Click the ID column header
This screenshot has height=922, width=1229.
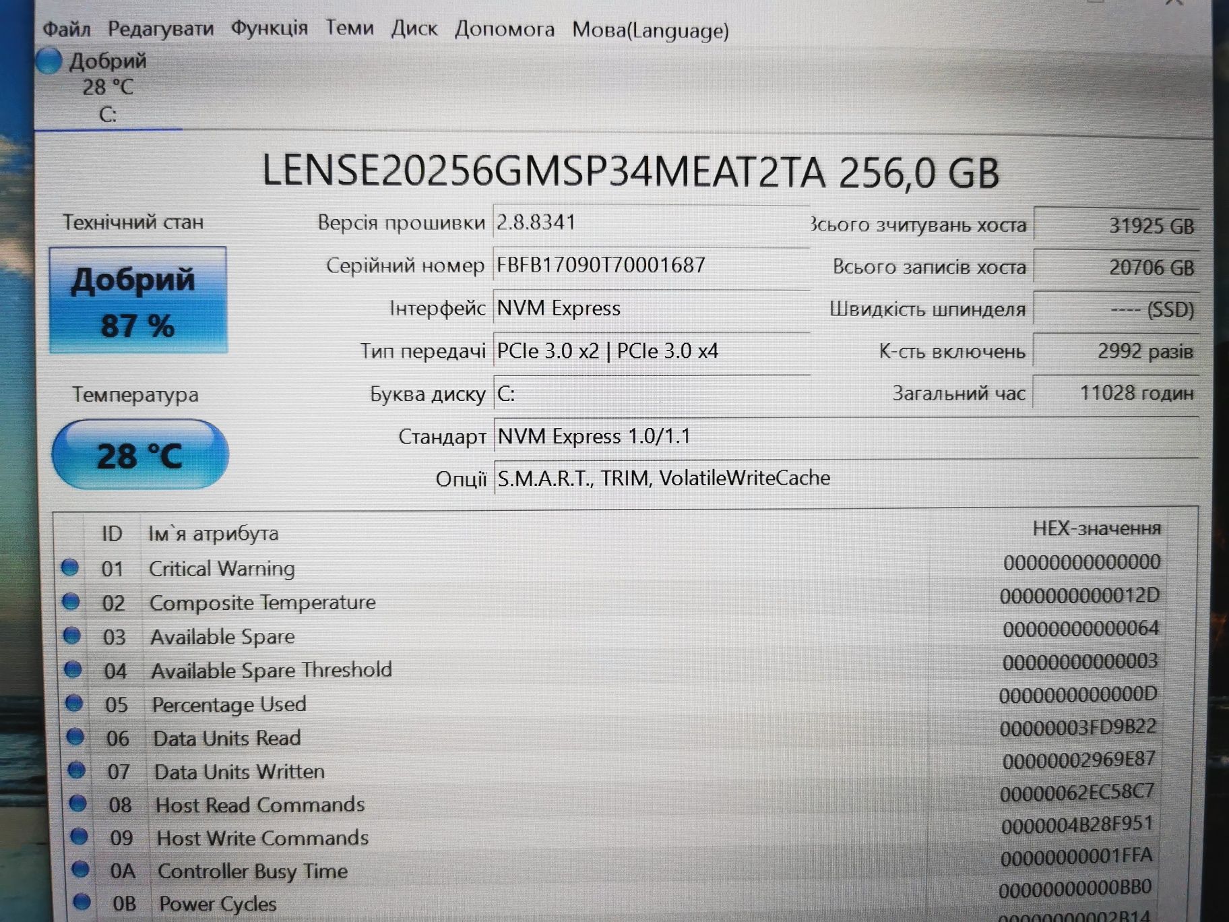(x=112, y=533)
